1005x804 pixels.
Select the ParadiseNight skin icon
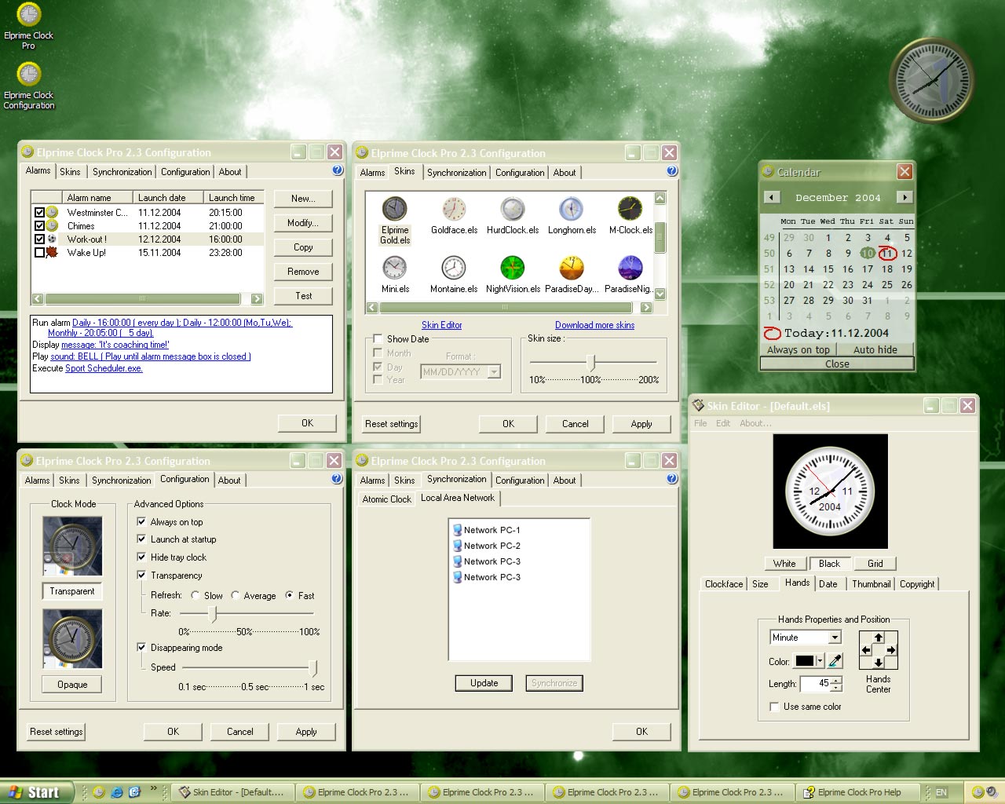click(630, 268)
